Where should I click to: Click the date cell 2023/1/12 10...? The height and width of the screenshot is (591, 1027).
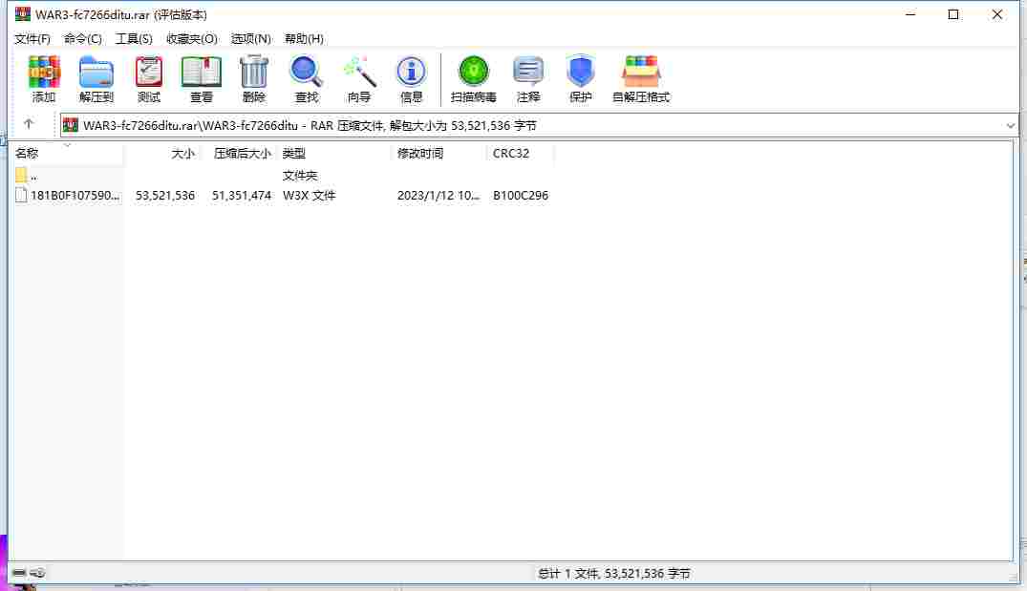(439, 195)
